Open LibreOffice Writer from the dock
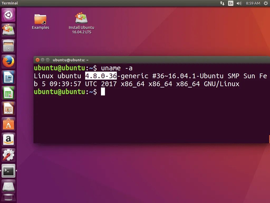Screen dimensions: 270x203 pyautogui.click(x=8, y=77)
